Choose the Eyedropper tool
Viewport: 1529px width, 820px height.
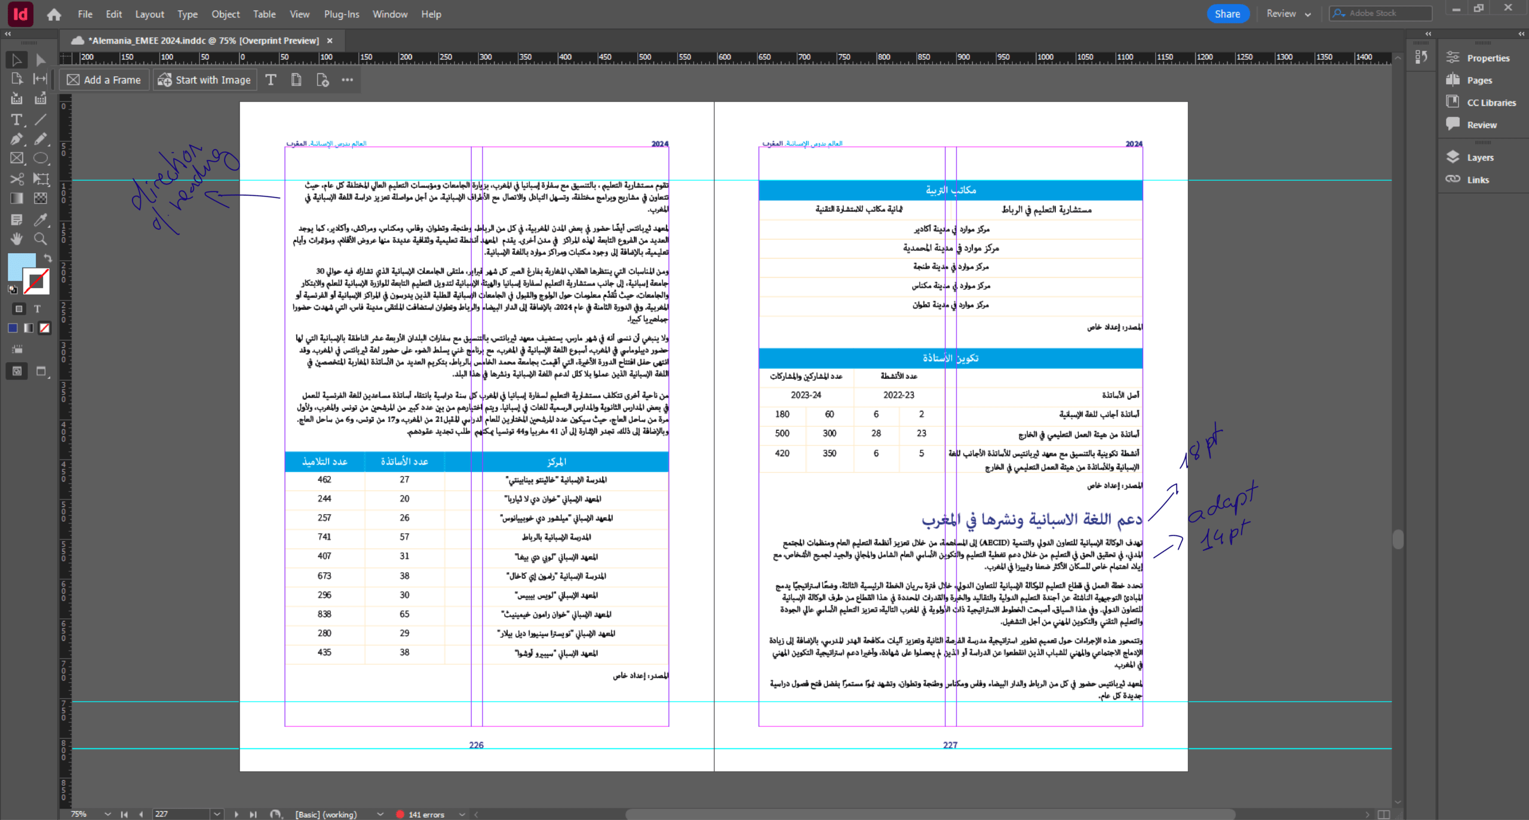click(x=40, y=220)
